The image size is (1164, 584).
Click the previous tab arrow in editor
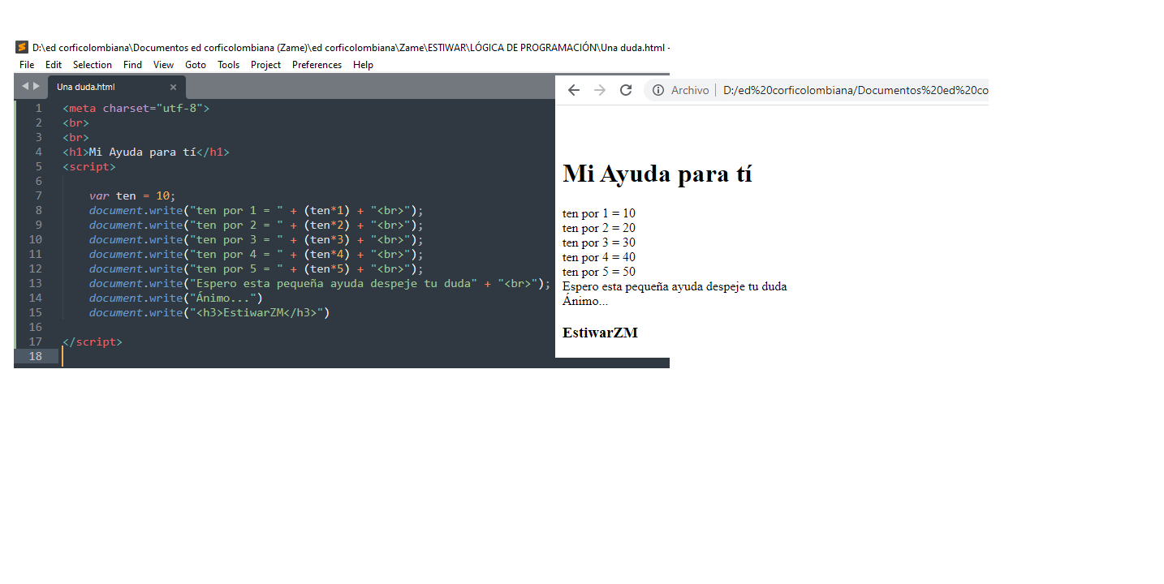25,86
